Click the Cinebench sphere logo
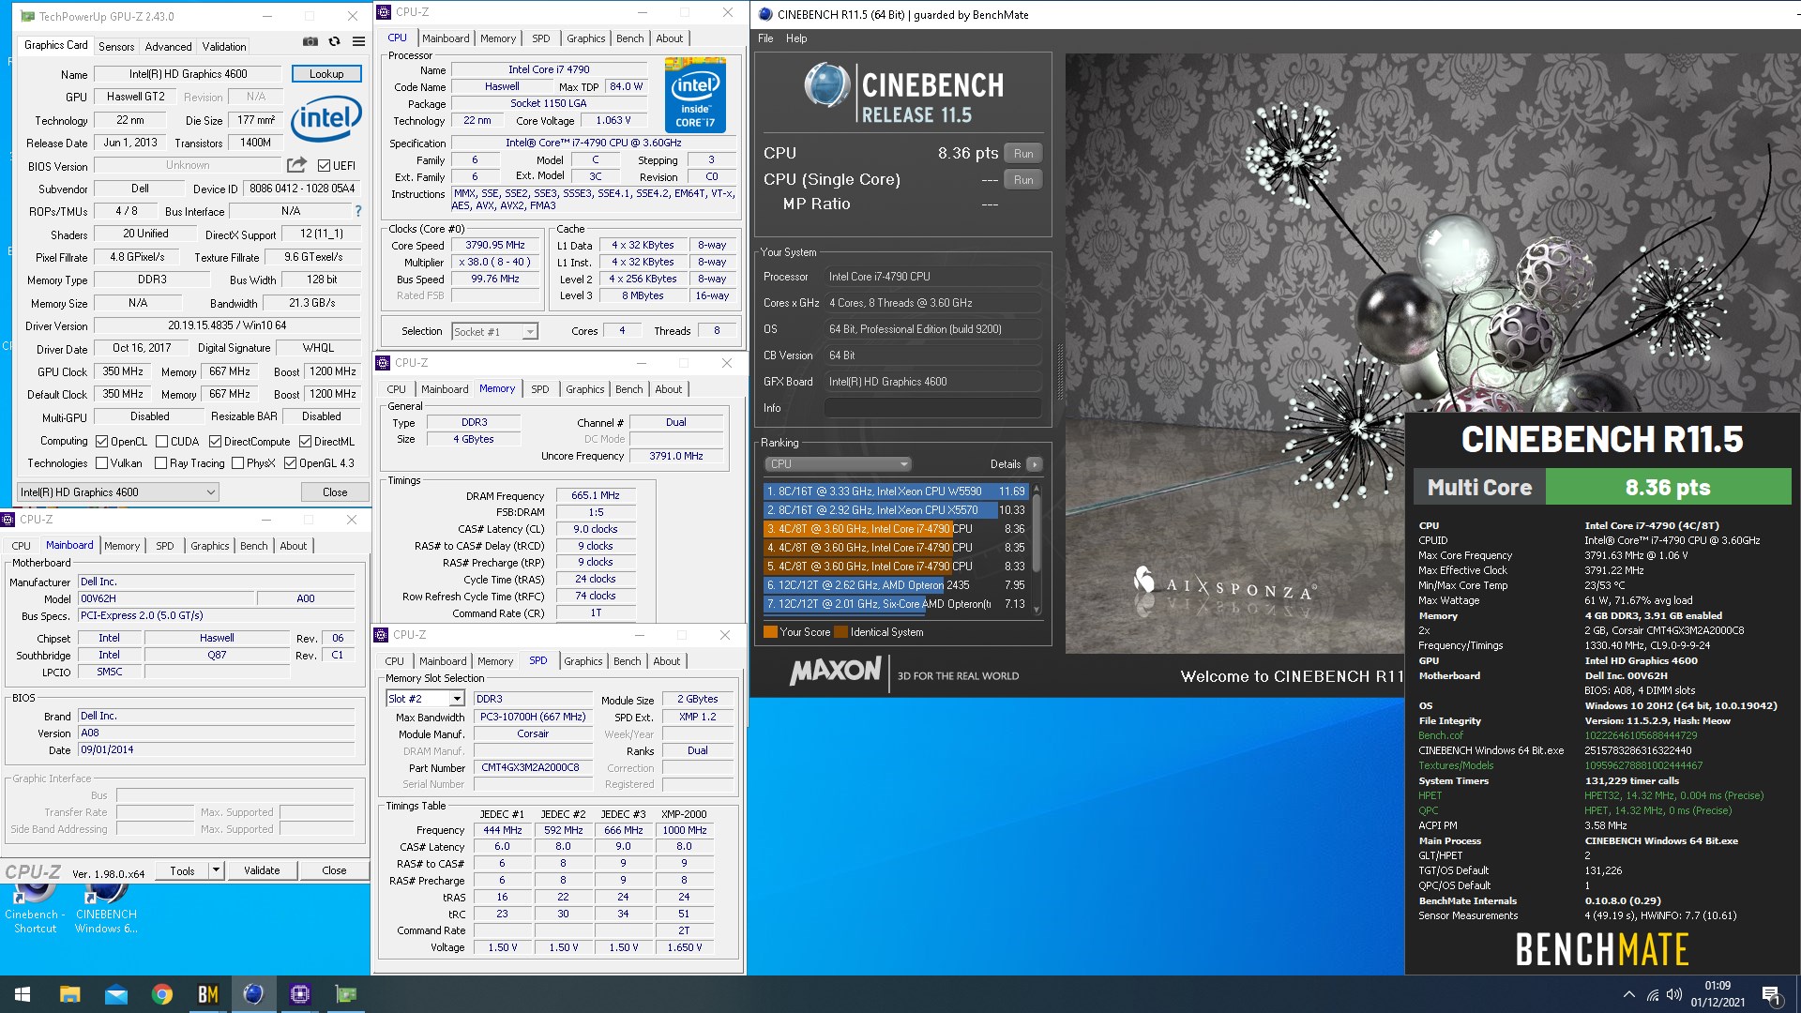This screenshot has width=1801, height=1013. tap(826, 85)
